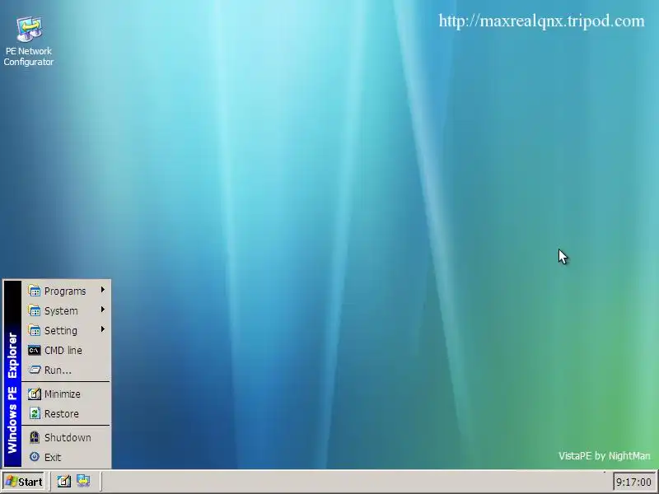Image resolution: width=659 pixels, height=494 pixels.
Task: Select Restore in start menu
Action: click(66, 413)
